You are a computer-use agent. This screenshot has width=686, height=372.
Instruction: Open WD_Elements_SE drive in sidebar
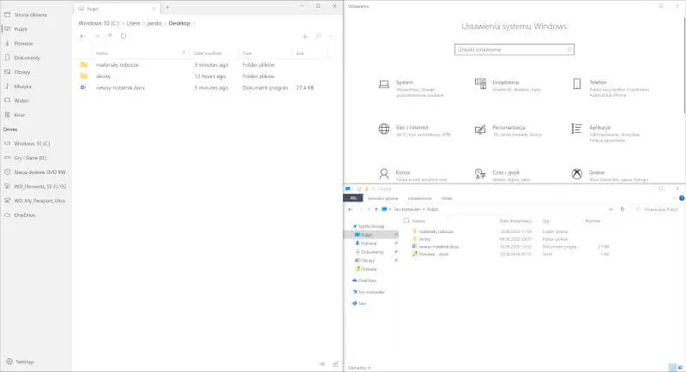point(39,186)
